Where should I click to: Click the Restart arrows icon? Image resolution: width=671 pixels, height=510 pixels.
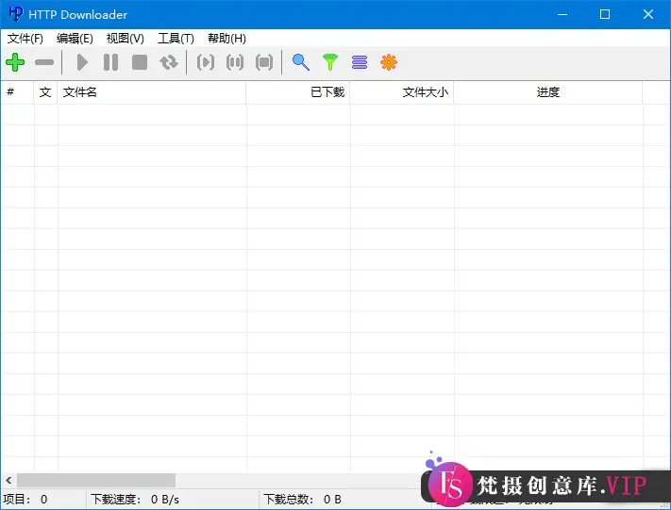pos(169,62)
